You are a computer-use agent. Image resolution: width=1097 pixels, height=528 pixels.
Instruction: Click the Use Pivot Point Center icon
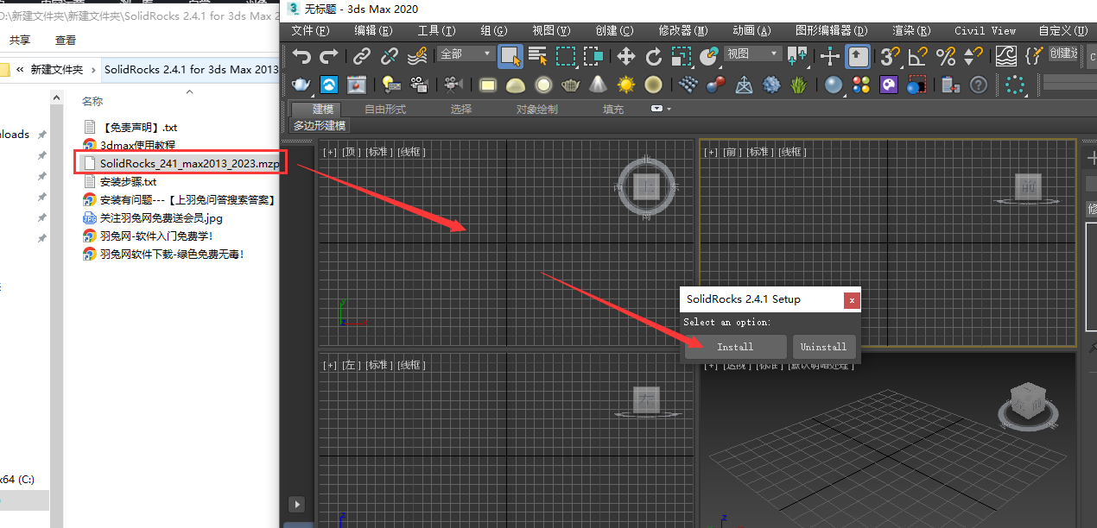pos(796,57)
